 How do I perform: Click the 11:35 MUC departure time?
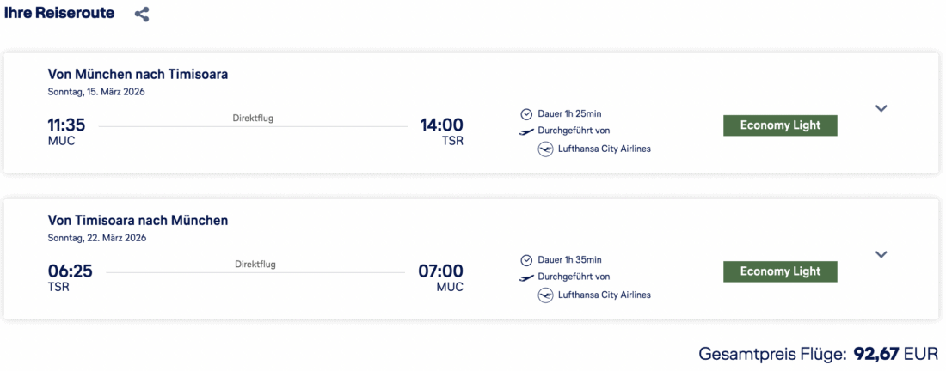click(66, 125)
